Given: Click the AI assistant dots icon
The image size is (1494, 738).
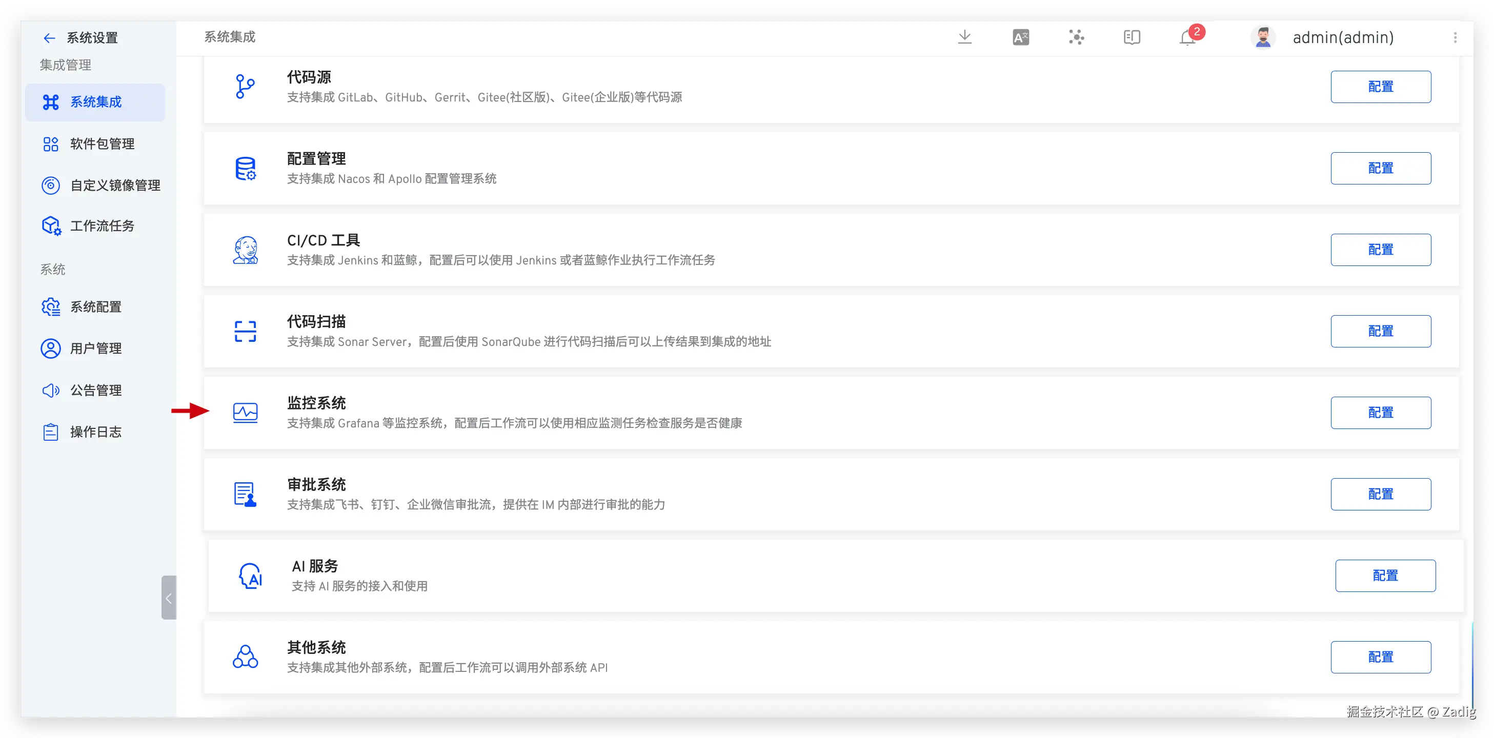Looking at the screenshot, I should [1077, 38].
